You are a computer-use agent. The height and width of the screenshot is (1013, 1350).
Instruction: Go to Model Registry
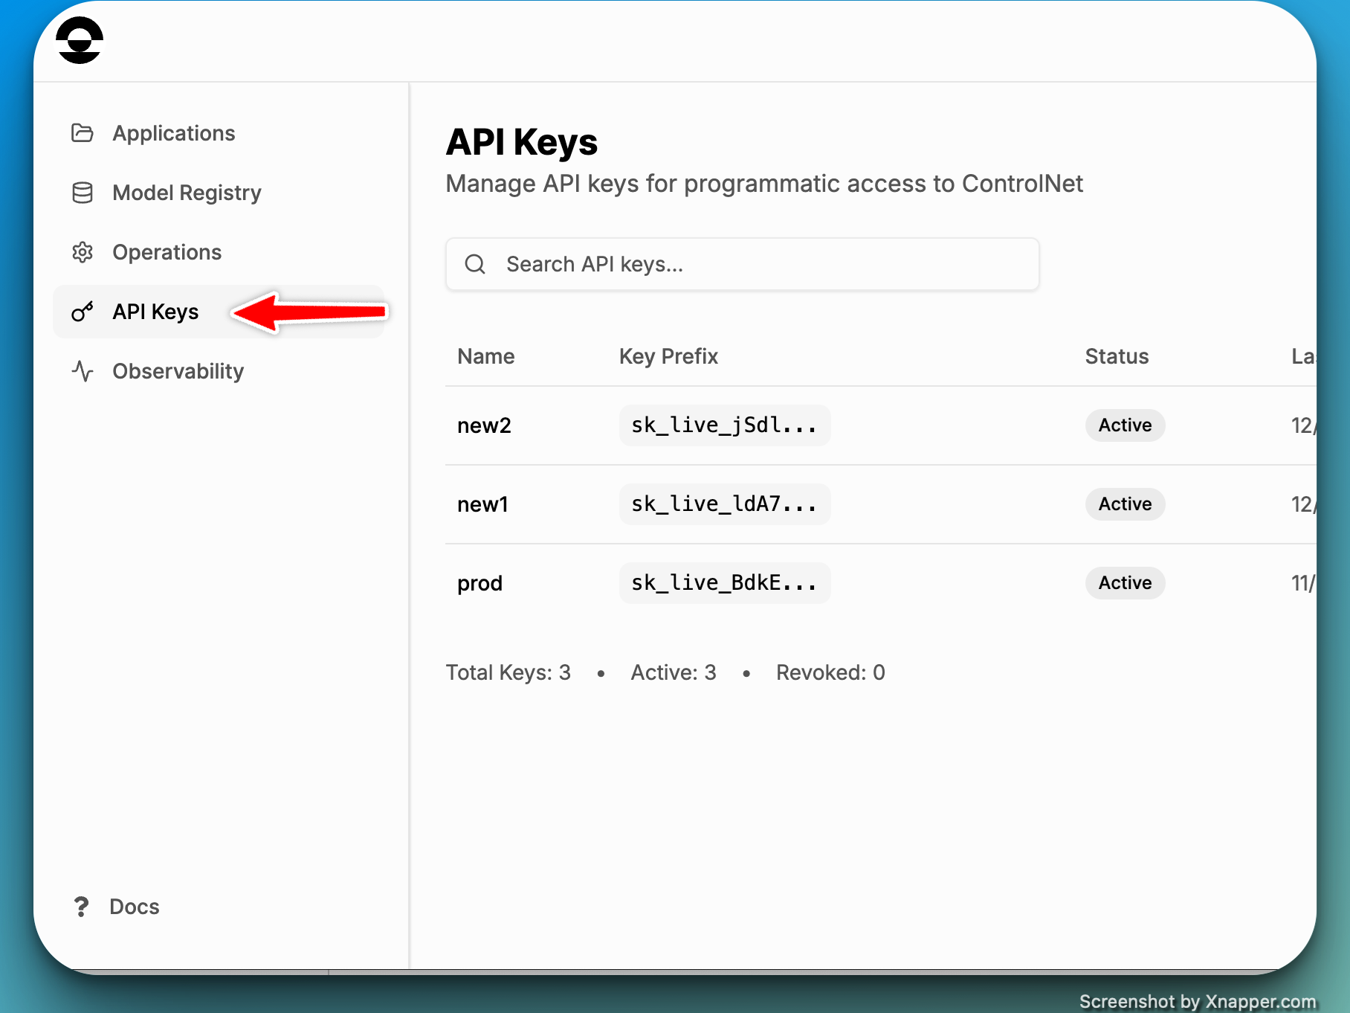click(219, 193)
